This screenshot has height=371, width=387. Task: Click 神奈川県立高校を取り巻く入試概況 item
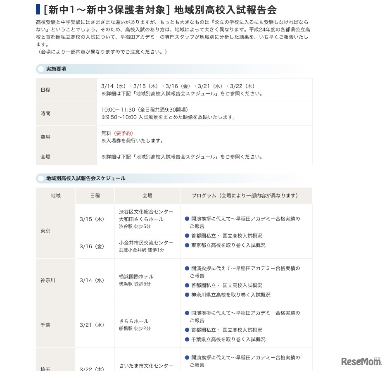231,295
